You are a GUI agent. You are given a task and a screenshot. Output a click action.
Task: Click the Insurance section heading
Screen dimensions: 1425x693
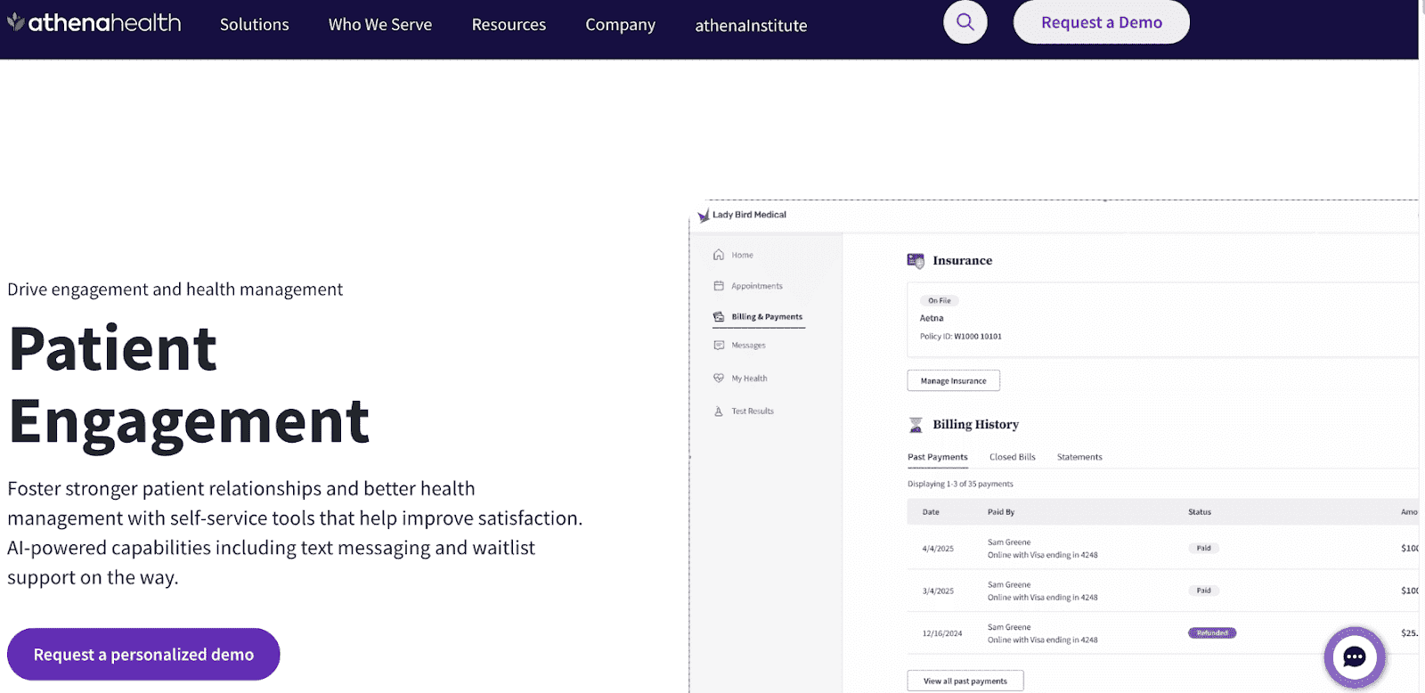[x=962, y=260]
